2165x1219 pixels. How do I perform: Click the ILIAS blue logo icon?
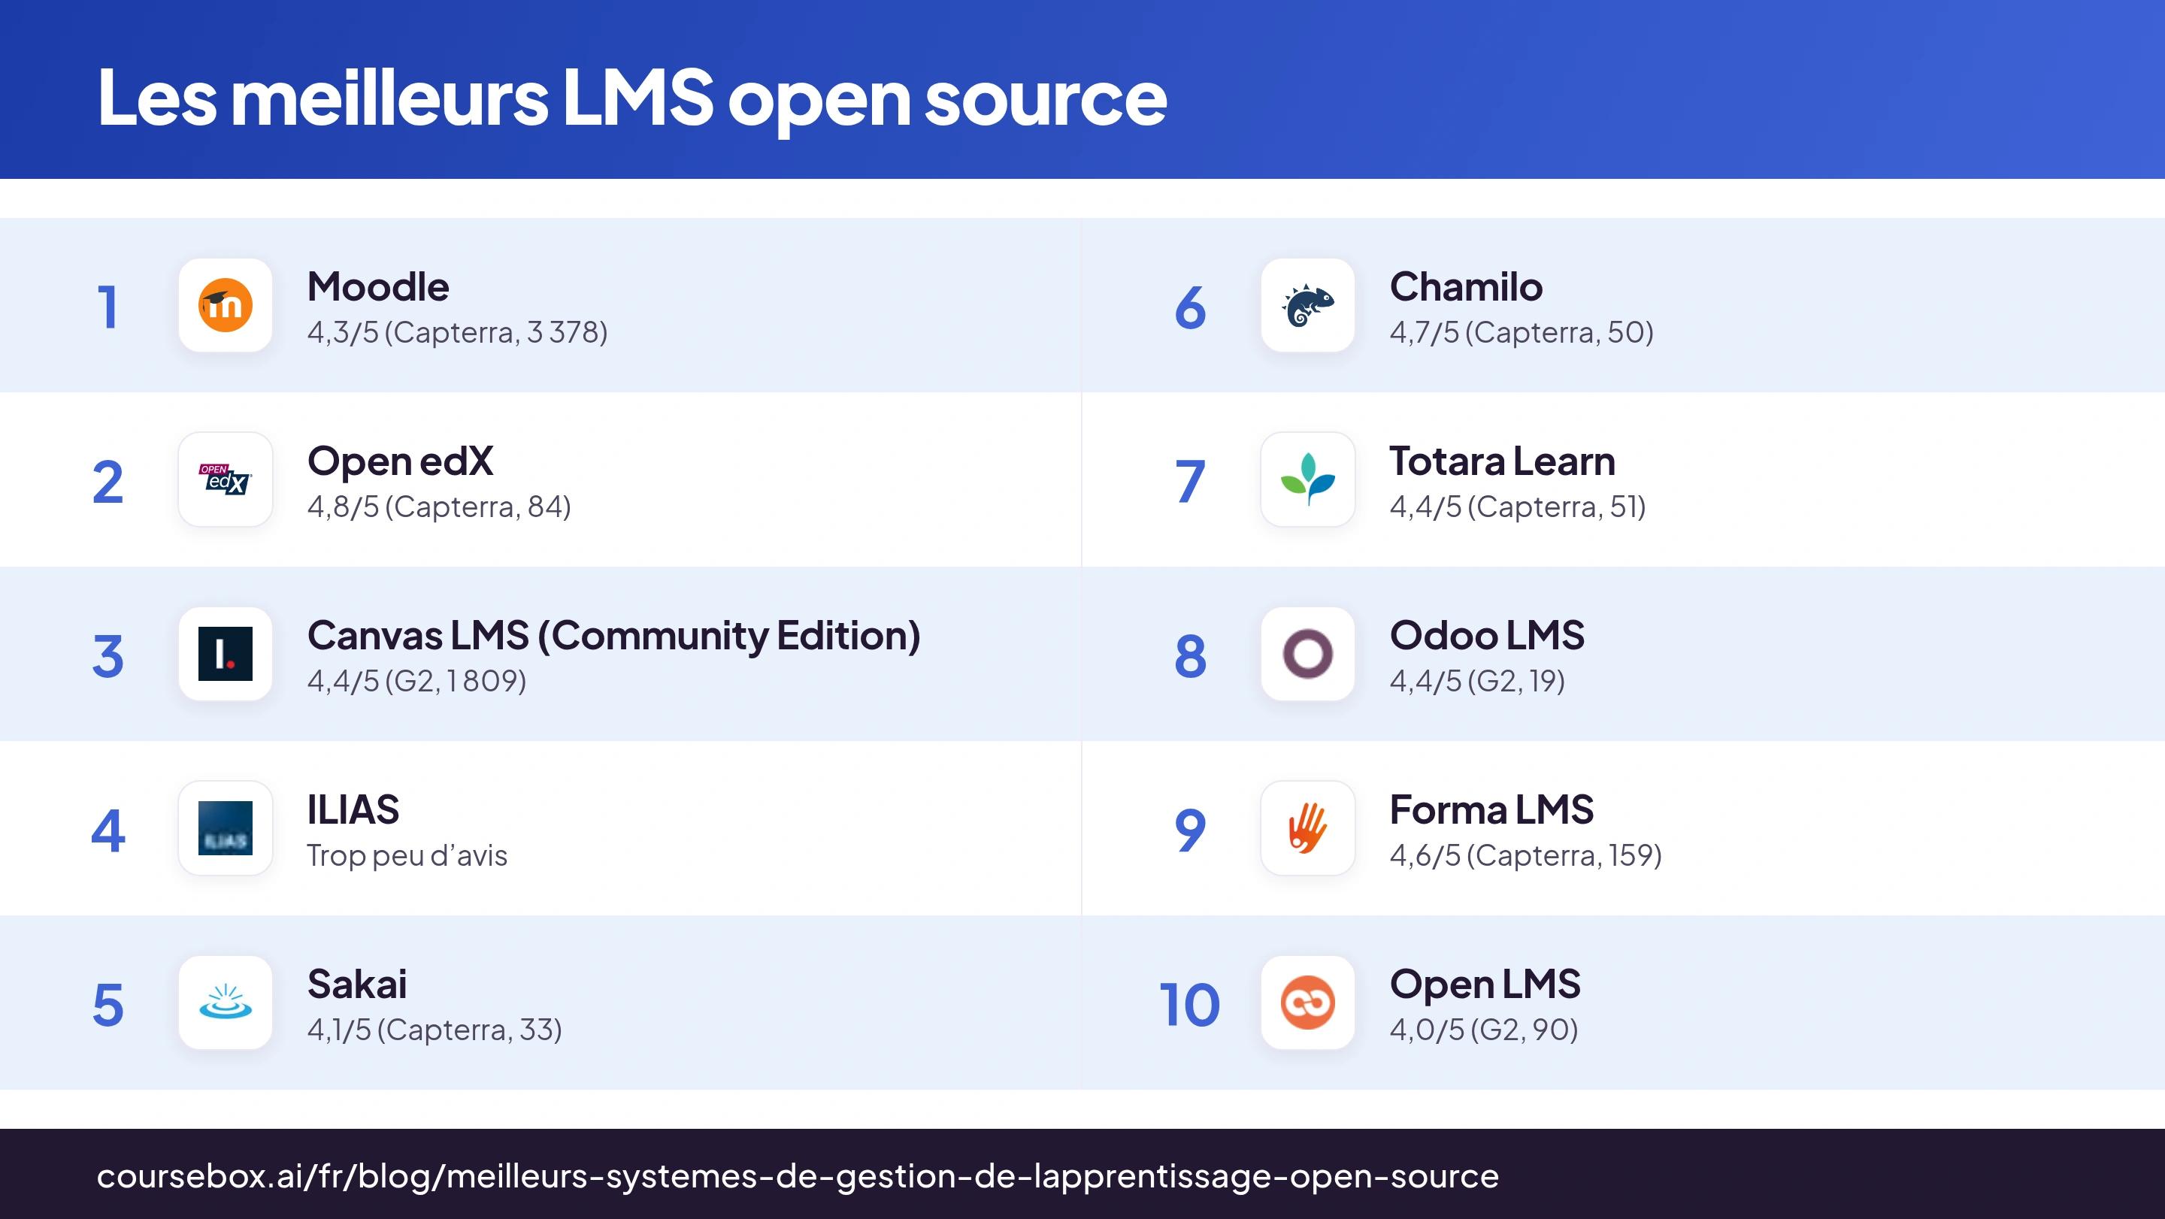click(226, 828)
